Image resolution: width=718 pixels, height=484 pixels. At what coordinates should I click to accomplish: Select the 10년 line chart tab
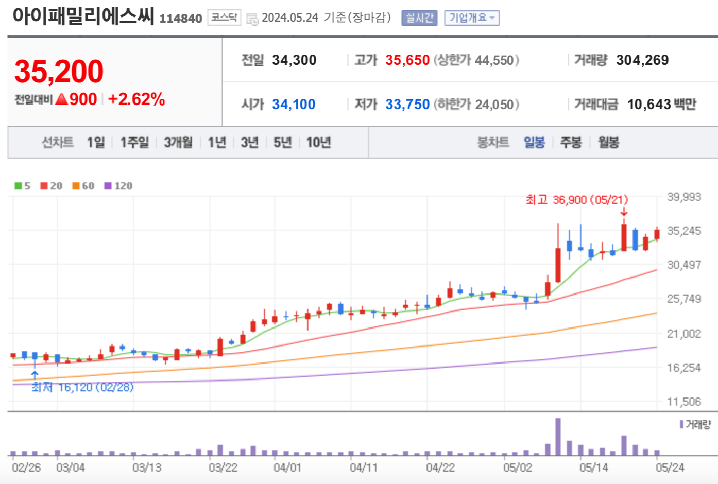tap(318, 142)
